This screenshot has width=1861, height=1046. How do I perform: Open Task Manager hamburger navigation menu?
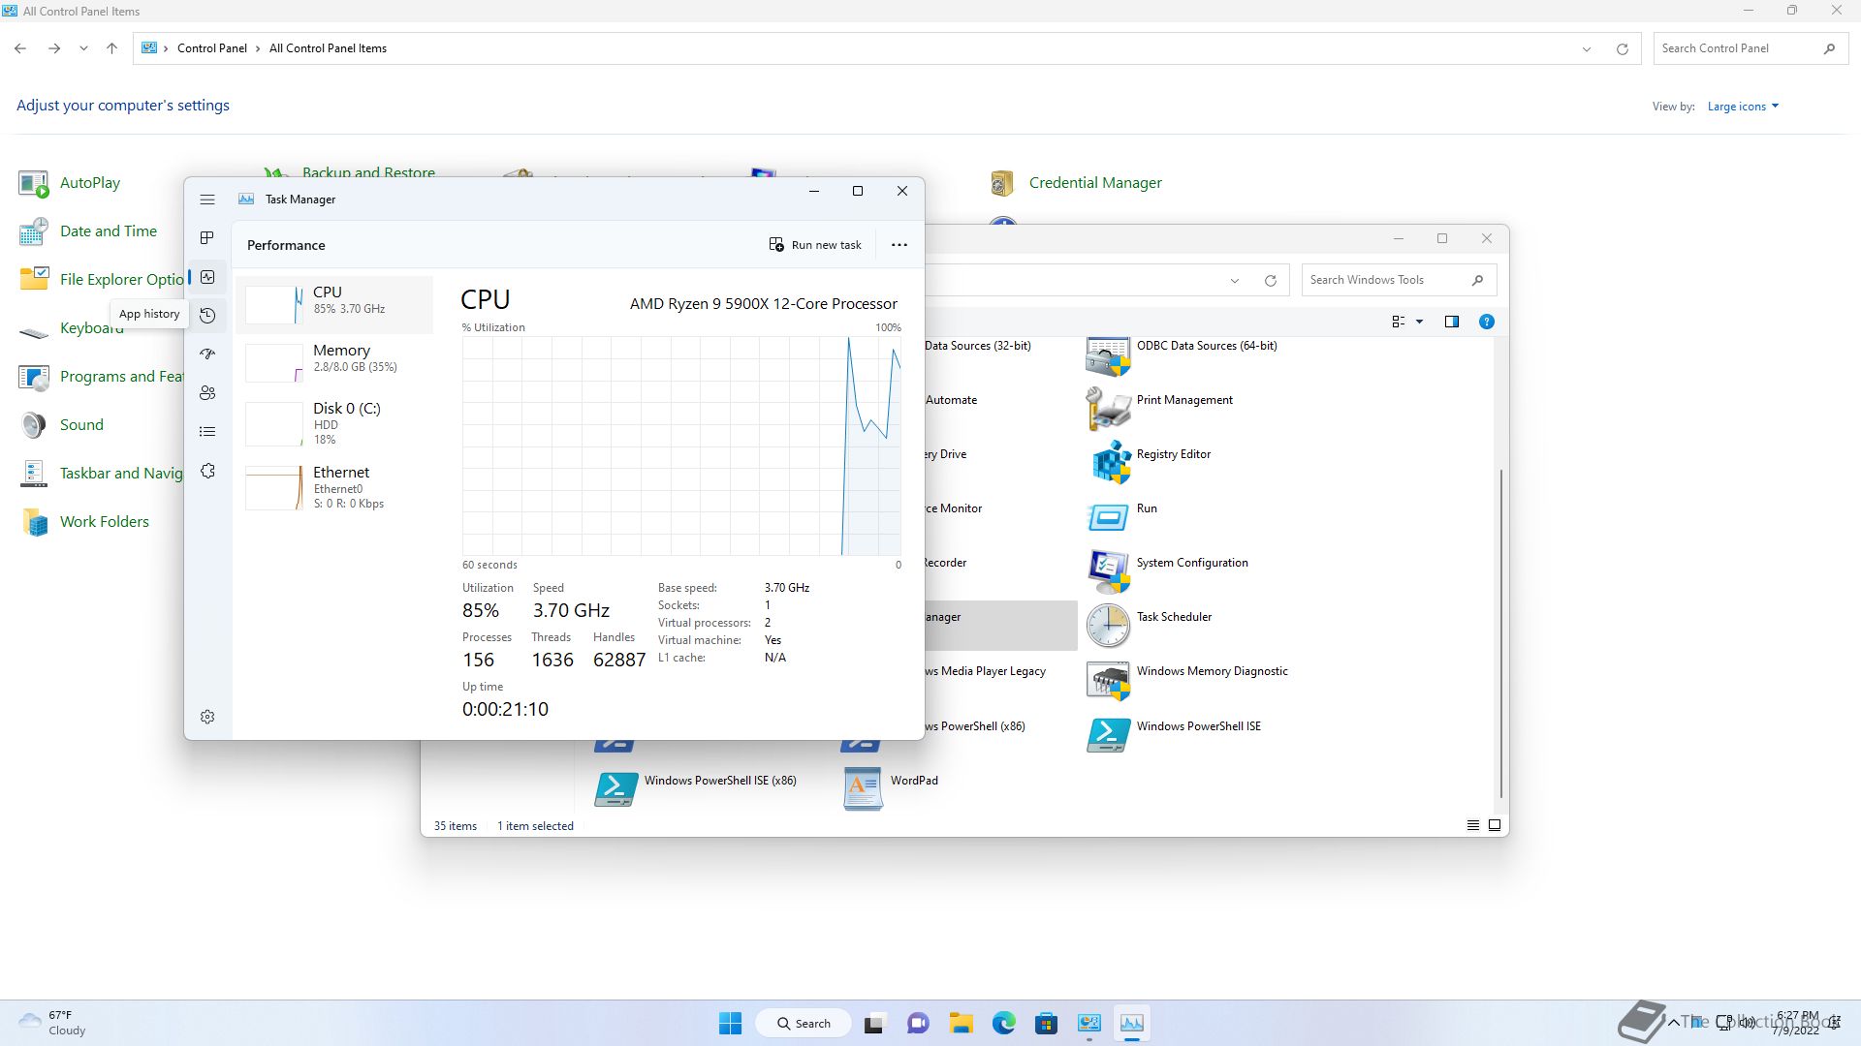tap(207, 200)
